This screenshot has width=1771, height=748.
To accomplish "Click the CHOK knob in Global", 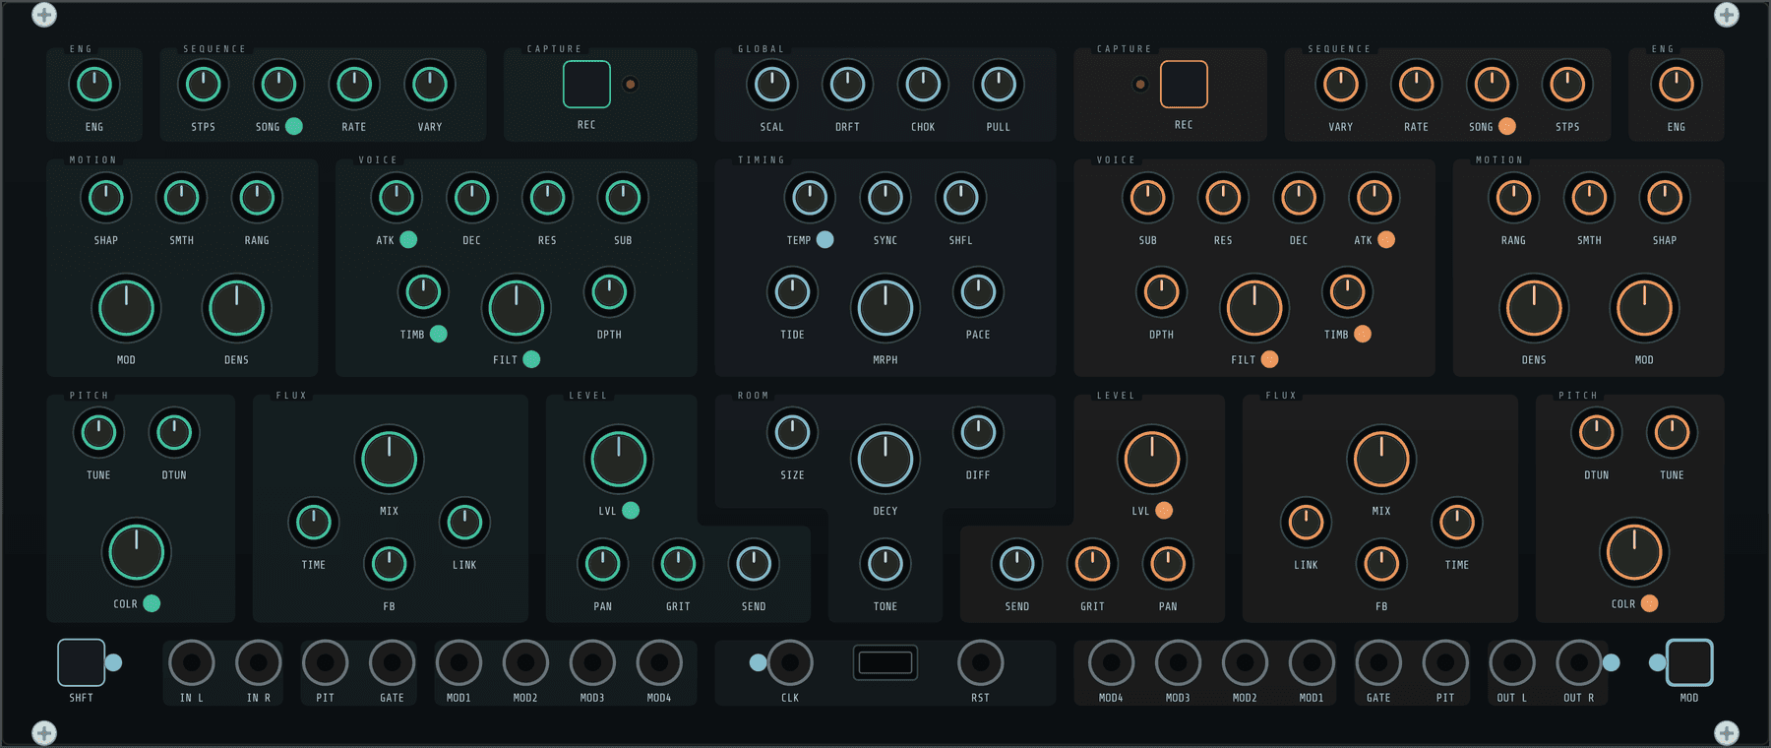I will (x=923, y=85).
